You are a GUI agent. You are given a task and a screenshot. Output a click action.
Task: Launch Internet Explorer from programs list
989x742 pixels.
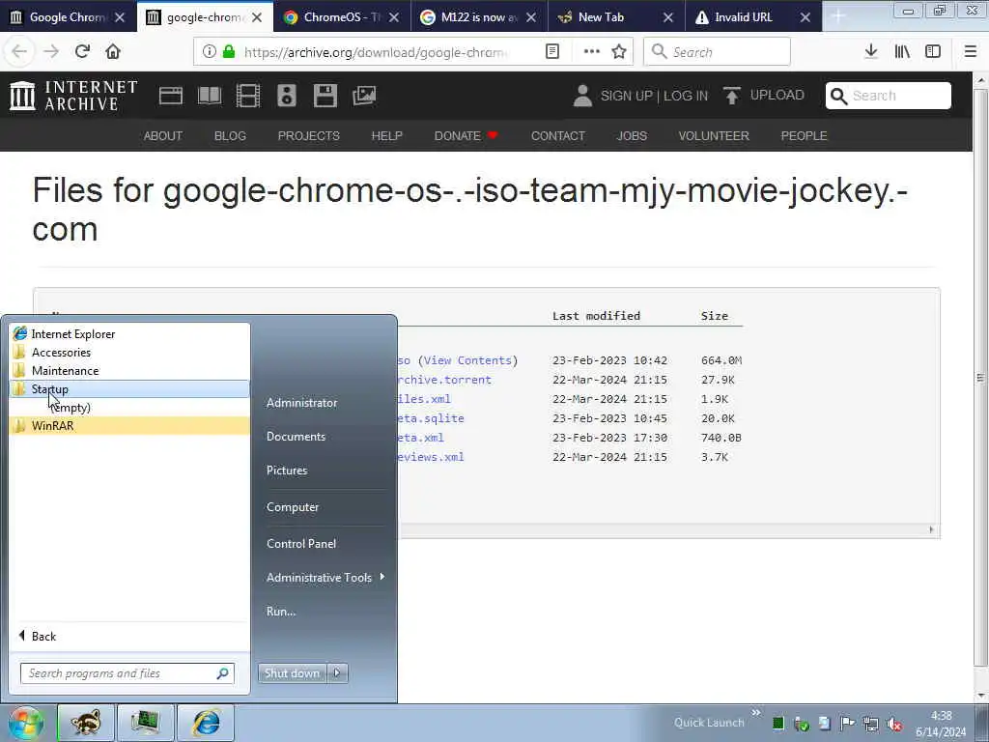(x=129, y=333)
